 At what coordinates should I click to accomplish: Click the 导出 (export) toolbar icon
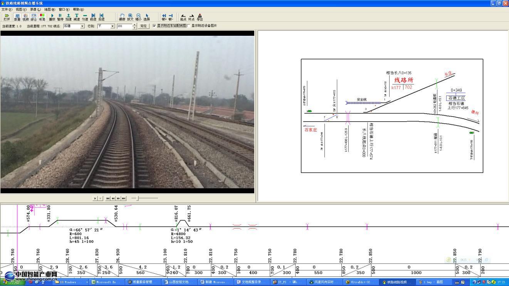pos(200,17)
